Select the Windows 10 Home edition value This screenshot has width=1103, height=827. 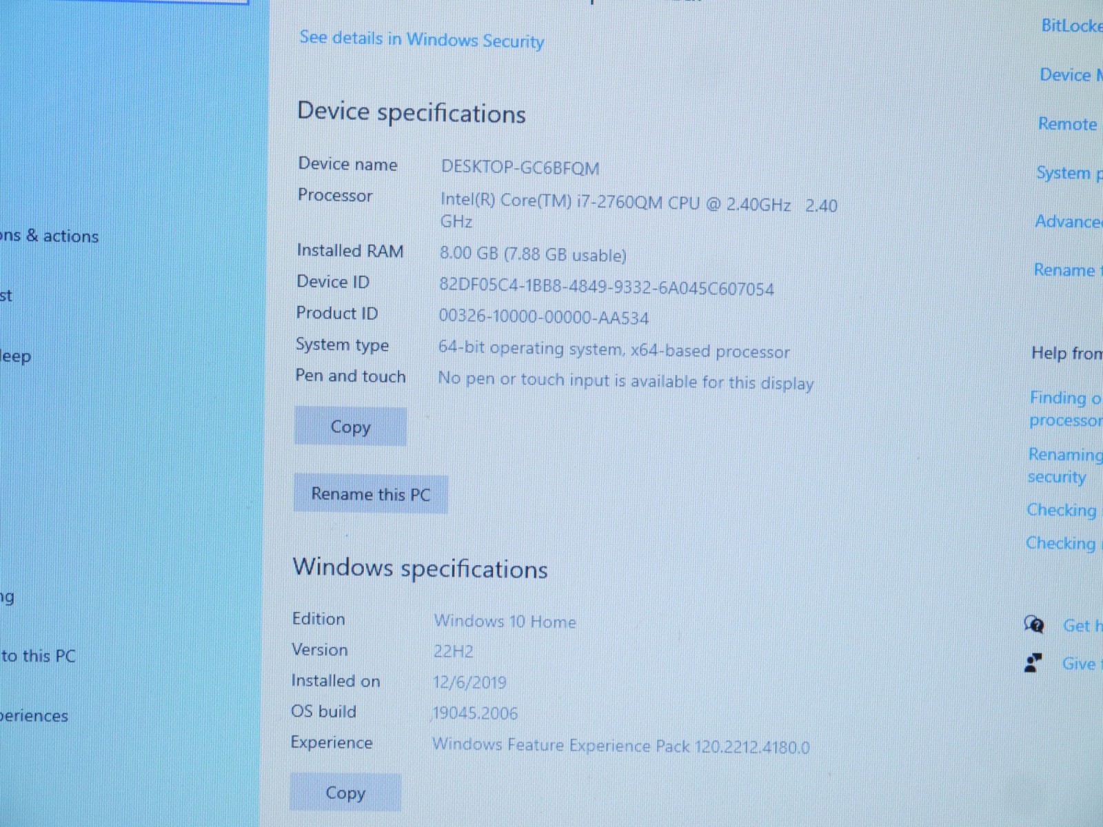tap(505, 621)
